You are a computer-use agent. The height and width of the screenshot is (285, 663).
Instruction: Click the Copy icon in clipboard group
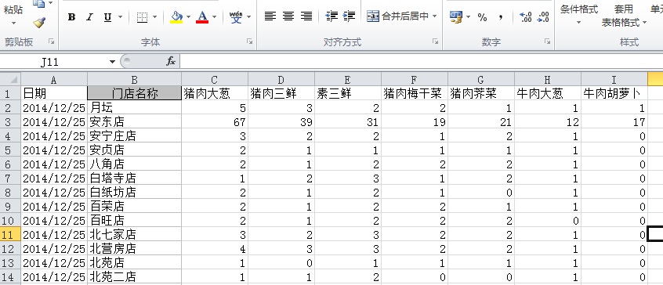point(39,4)
